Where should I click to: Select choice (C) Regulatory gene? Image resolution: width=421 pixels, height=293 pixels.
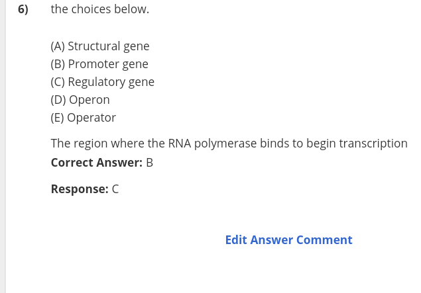click(102, 82)
